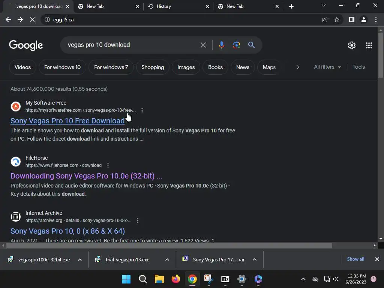Show hidden system tray icons
Screen dimensions: 384x288
pos(303,279)
